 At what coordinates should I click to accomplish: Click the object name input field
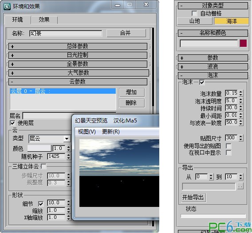(x=209, y=43)
